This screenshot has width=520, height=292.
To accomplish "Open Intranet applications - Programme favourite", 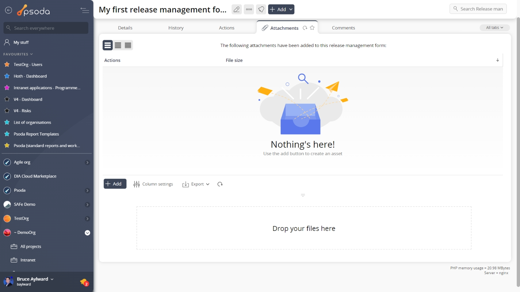I will (47, 88).
